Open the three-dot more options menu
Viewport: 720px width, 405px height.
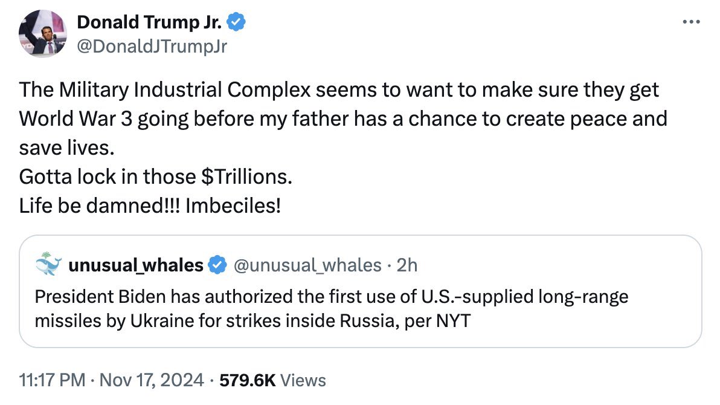tap(689, 22)
